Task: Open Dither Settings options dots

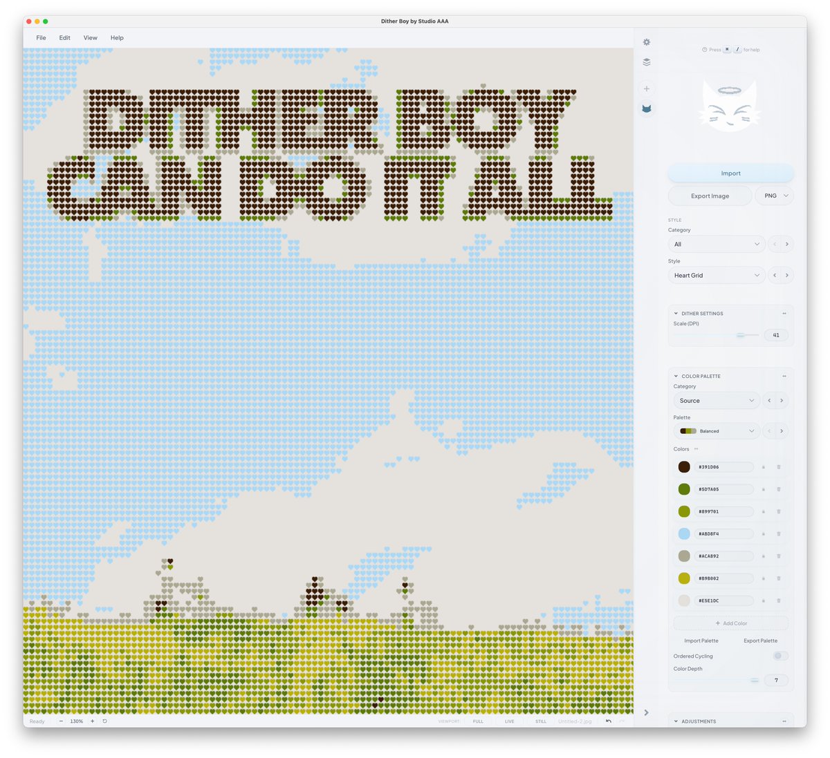Action: coord(784,314)
